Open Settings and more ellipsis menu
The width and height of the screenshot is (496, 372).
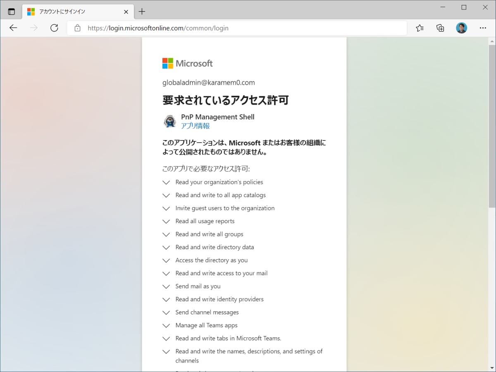pyautogui.click(x=483, y=28)
